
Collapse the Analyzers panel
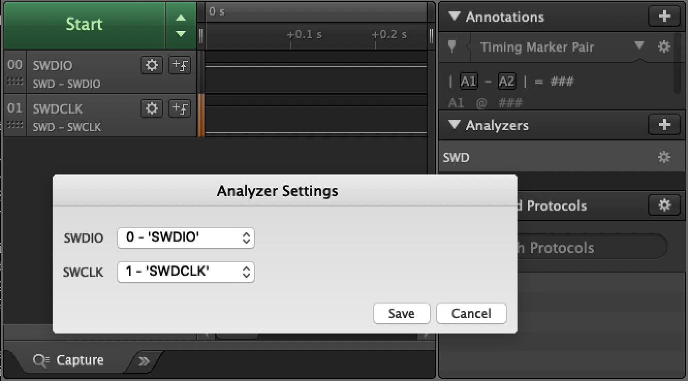[455, 125]
